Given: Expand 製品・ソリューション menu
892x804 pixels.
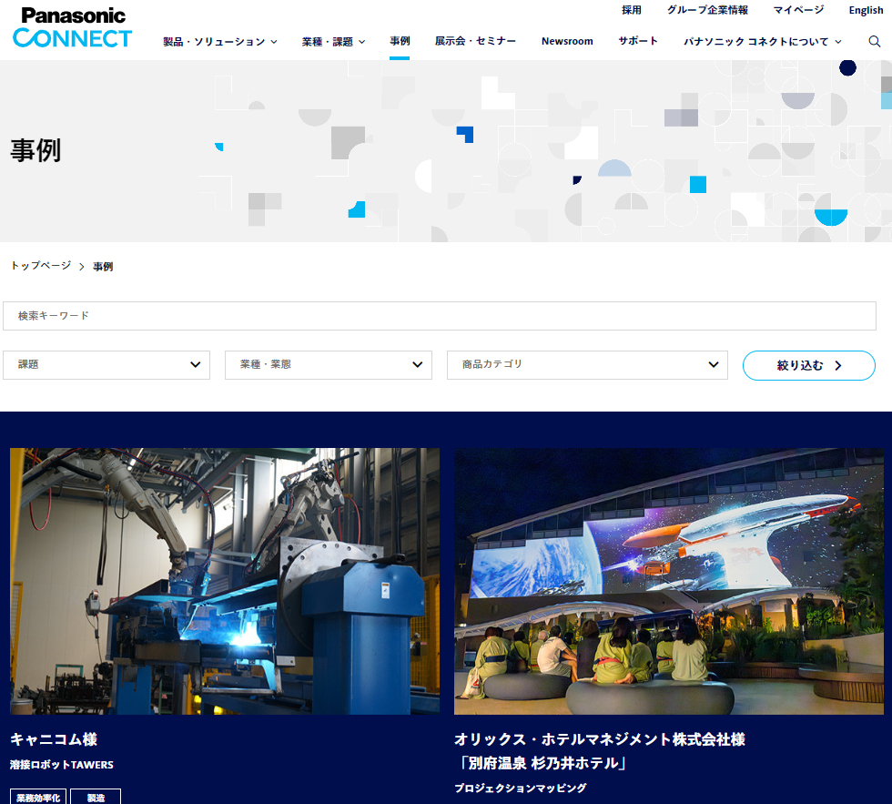Looking at the screenshot, I should click(220, 42).
